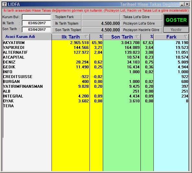Close the LIDFA window

pos(187,5)
